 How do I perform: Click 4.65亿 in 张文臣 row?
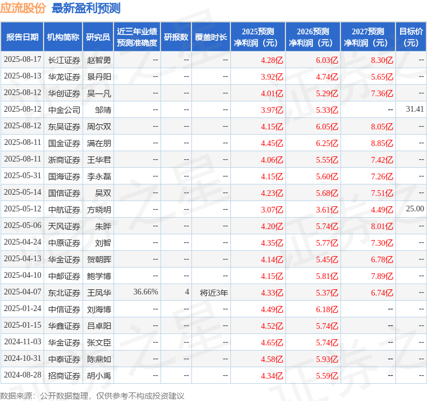[272, 343]
